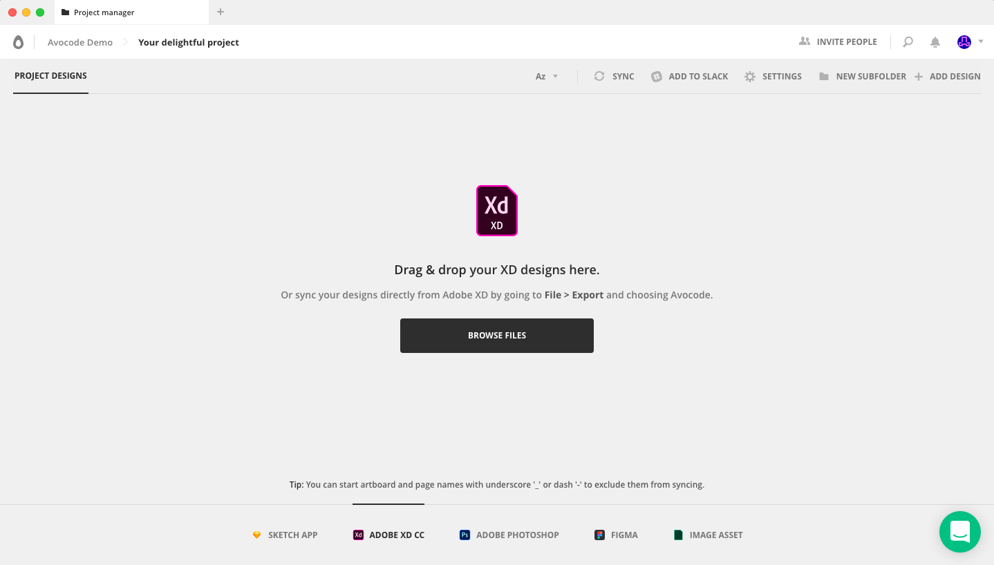
Task: Select the Figma tab
Action: [x=616, y=535]
